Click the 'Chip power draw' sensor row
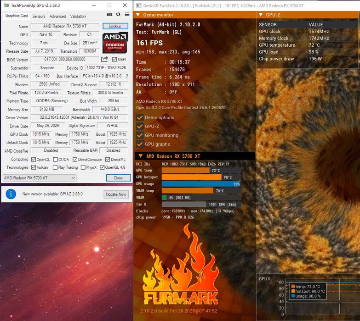This screenshot has height=321, width=360. click(308, 59)
